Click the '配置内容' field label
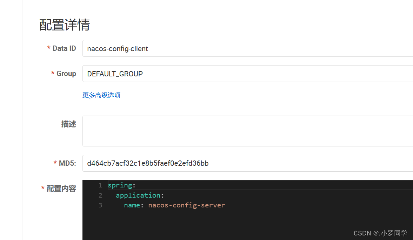The height and width of the screenshot is (240, 413). click(61, 188)
